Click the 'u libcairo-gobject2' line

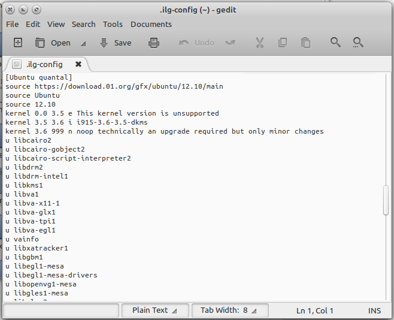click(x=46, y=149)
